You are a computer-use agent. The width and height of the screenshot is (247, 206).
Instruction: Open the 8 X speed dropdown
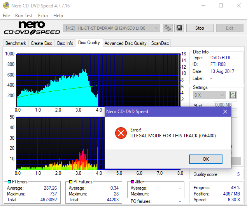pos(209,95)
